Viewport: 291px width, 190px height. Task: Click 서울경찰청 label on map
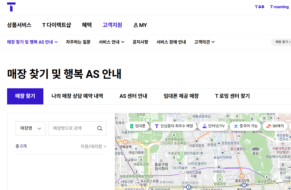pos(197,146)
